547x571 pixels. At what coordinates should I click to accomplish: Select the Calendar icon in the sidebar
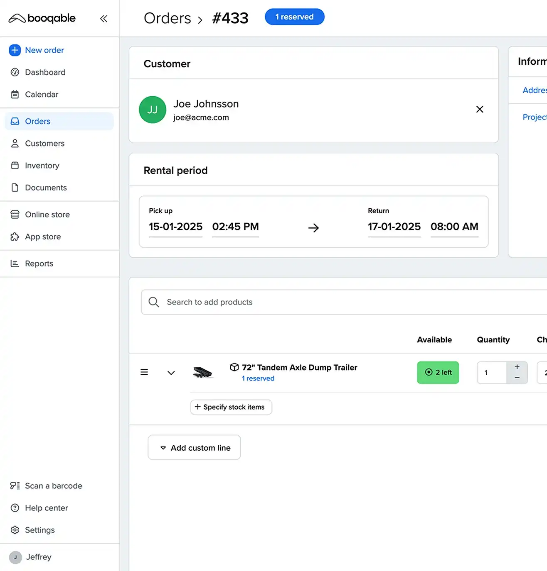[x=15, y=94]
